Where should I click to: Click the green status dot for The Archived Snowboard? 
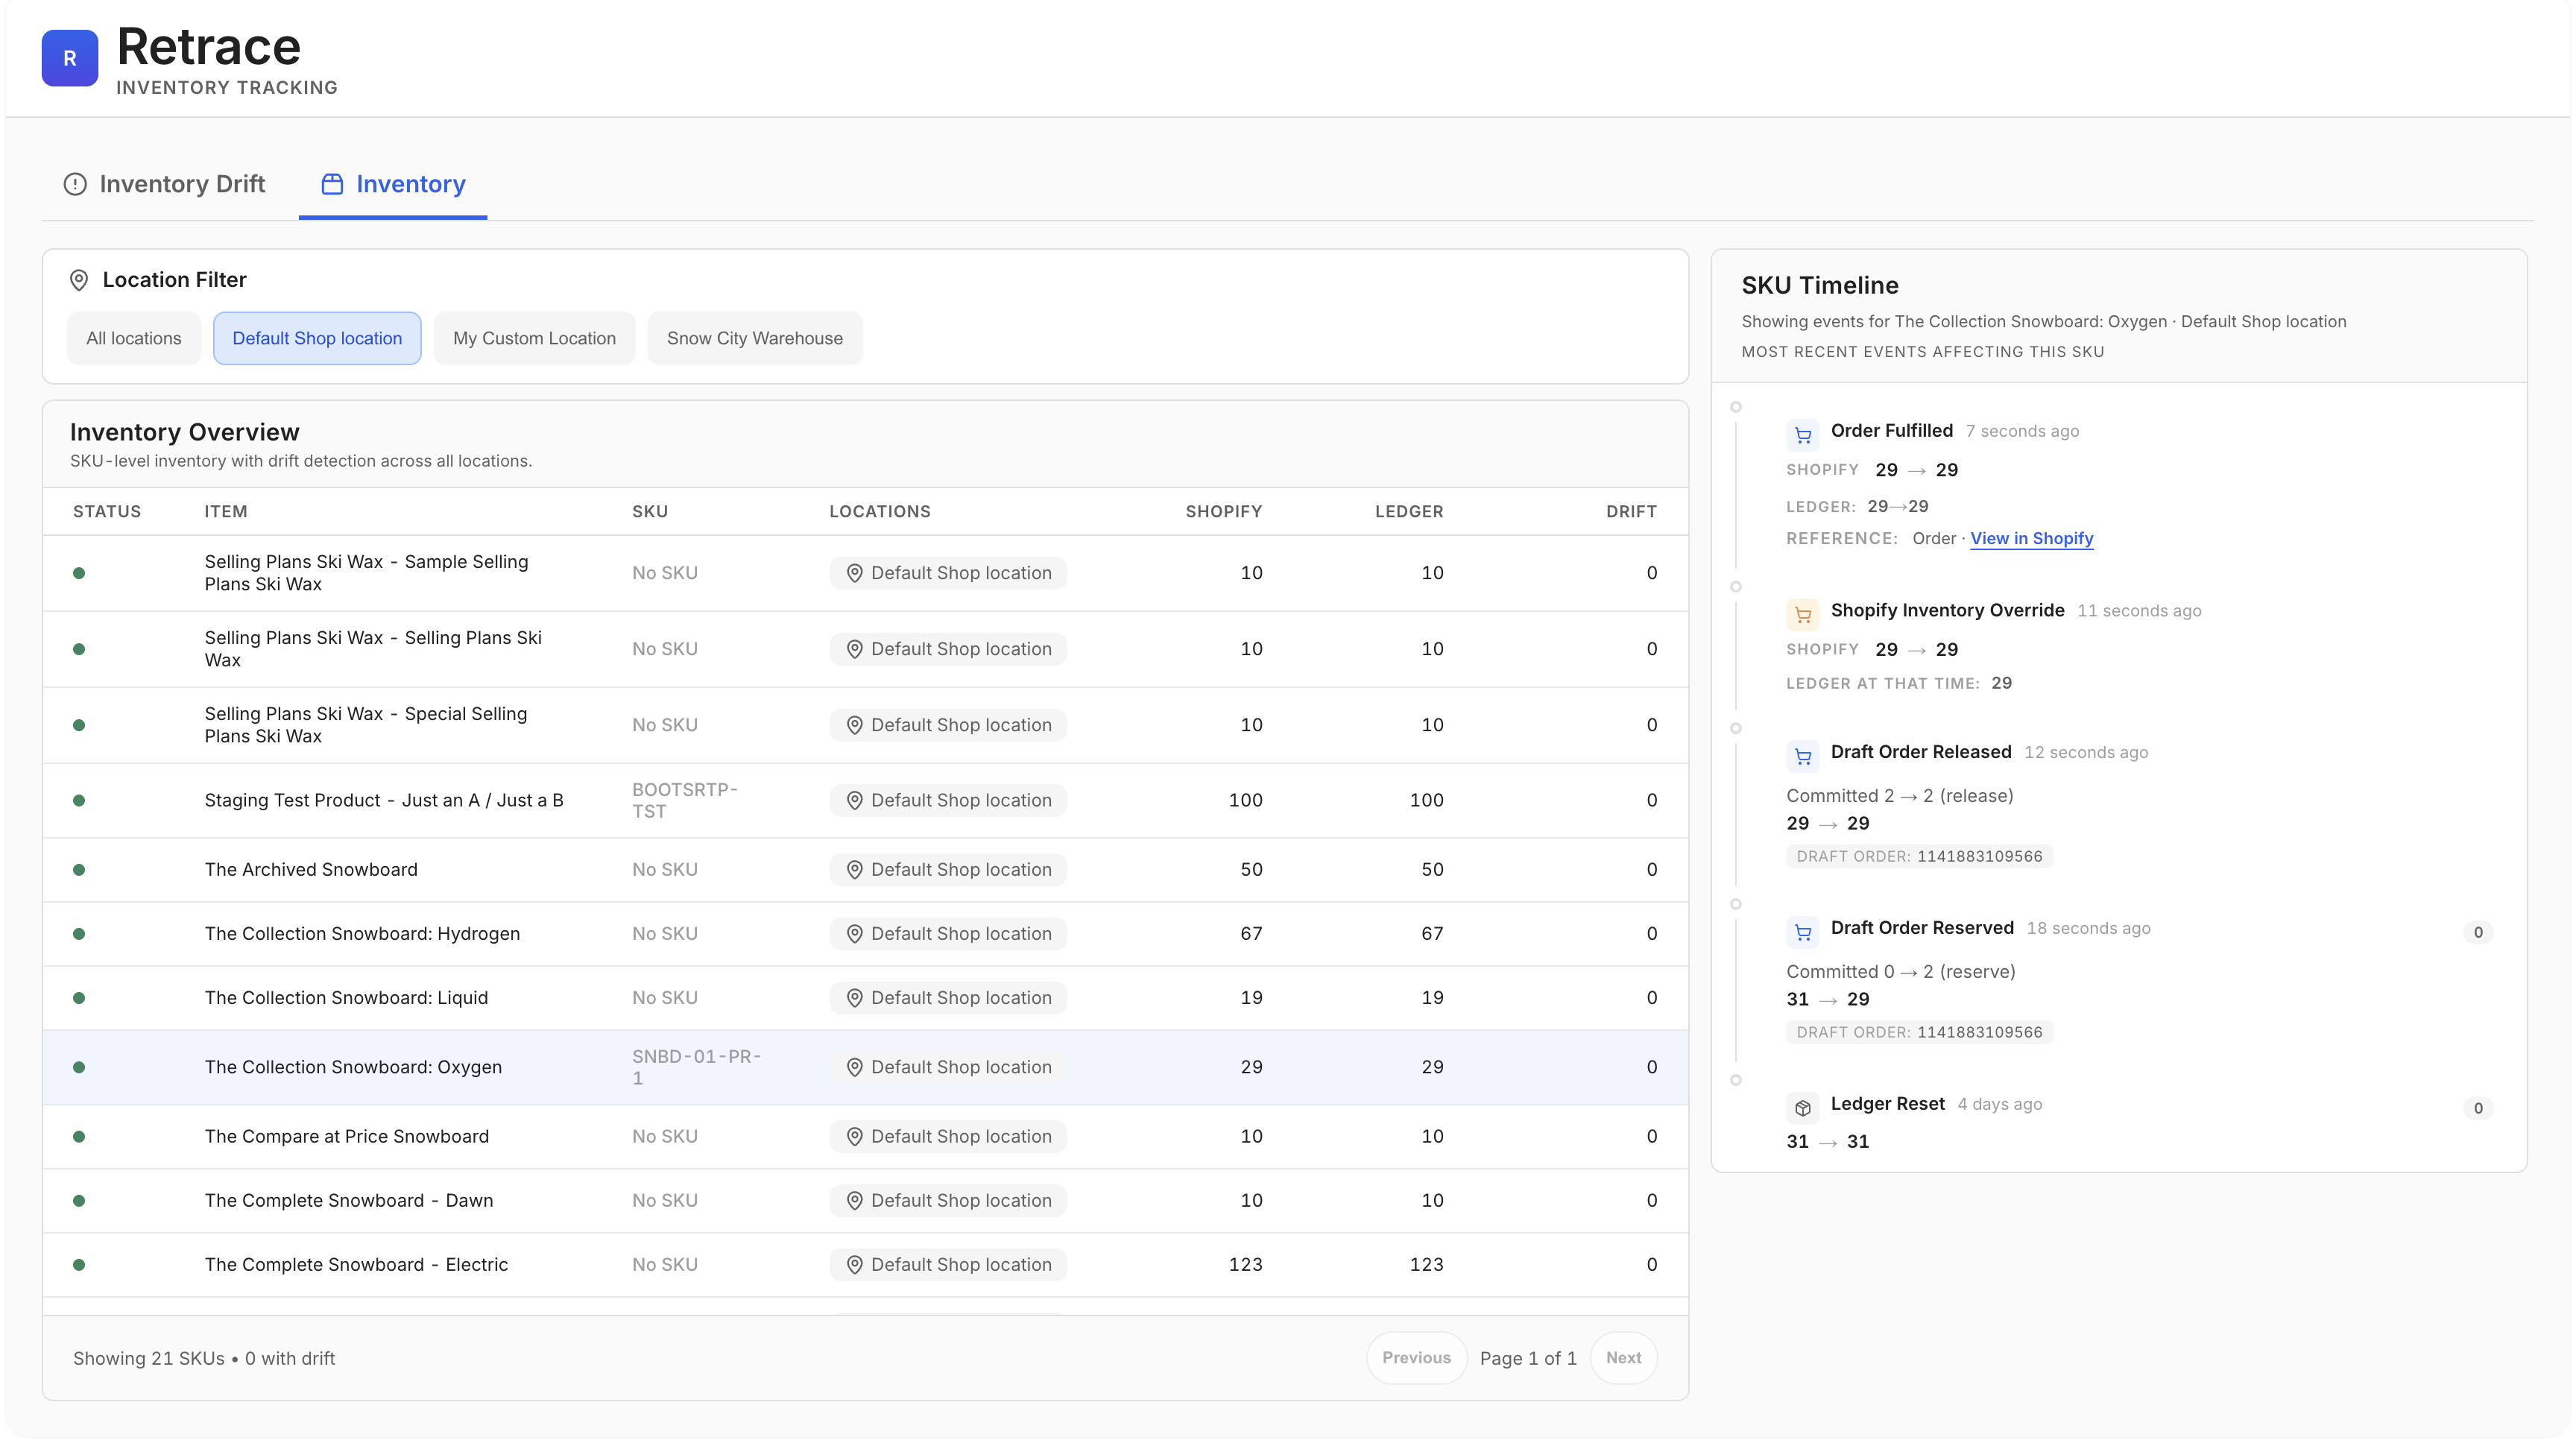[x=79, y=870]
